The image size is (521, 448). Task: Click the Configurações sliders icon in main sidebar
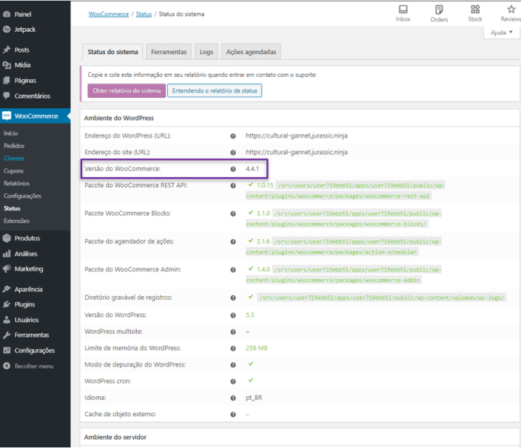[x=7, y=350]
